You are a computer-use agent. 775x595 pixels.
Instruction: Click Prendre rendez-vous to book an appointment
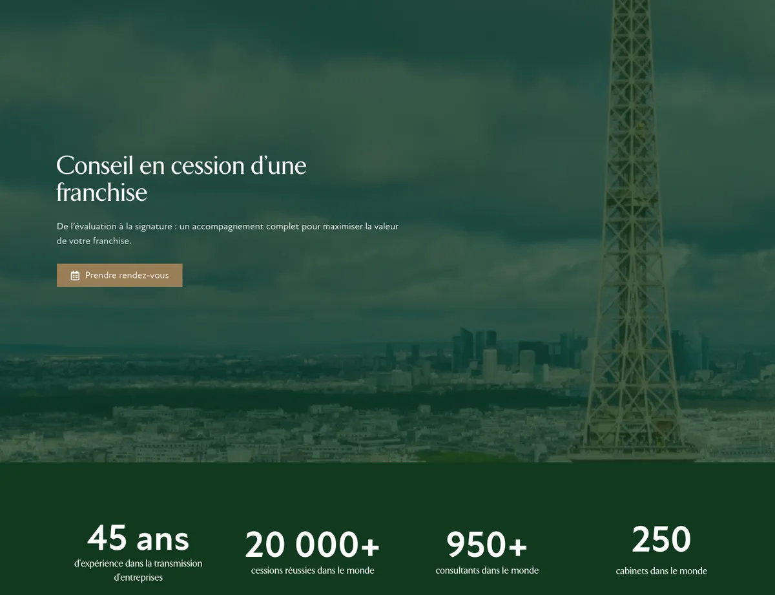point(119,275)
